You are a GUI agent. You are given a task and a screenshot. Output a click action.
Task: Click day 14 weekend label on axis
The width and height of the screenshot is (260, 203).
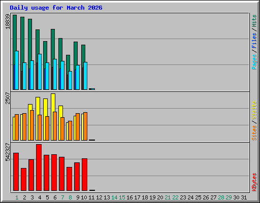[114, 197]
